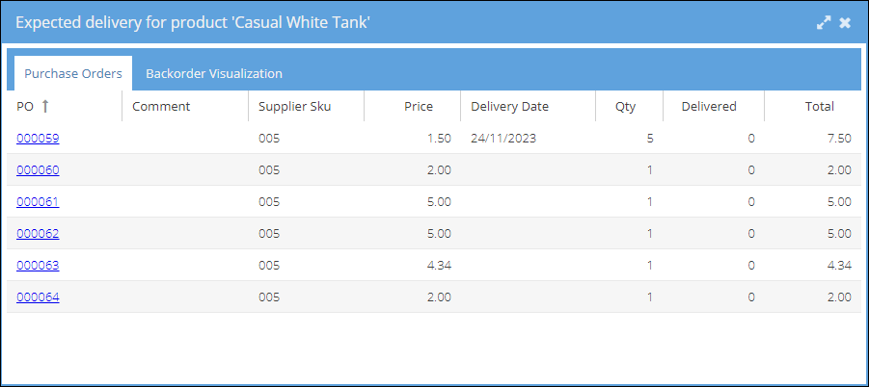Open purchase order 000062
This screenshot has height=387, width=869.
click(38, 234)
